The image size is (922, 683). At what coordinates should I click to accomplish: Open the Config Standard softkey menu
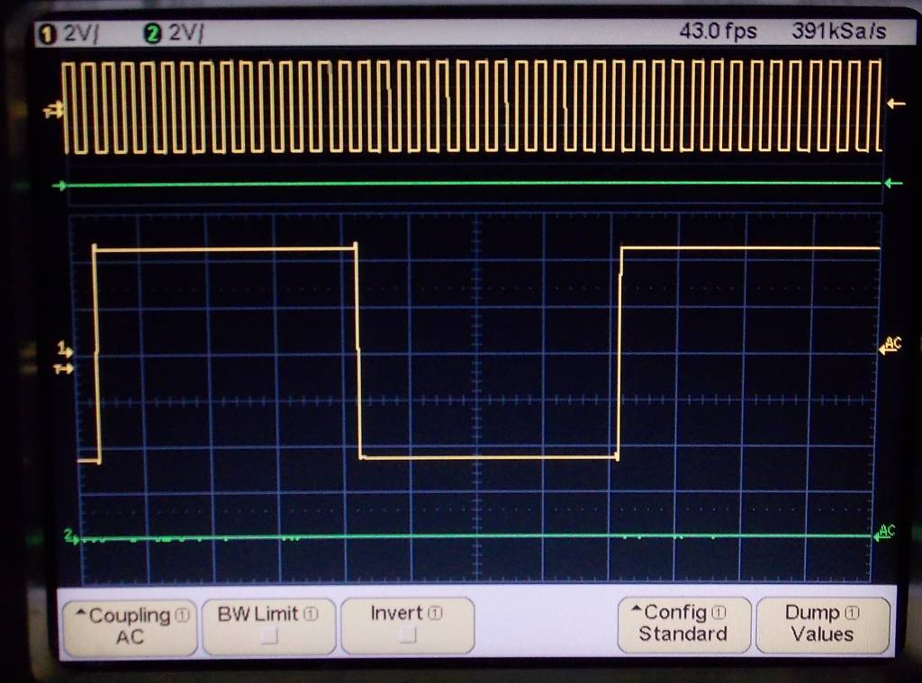pos(684,625)
